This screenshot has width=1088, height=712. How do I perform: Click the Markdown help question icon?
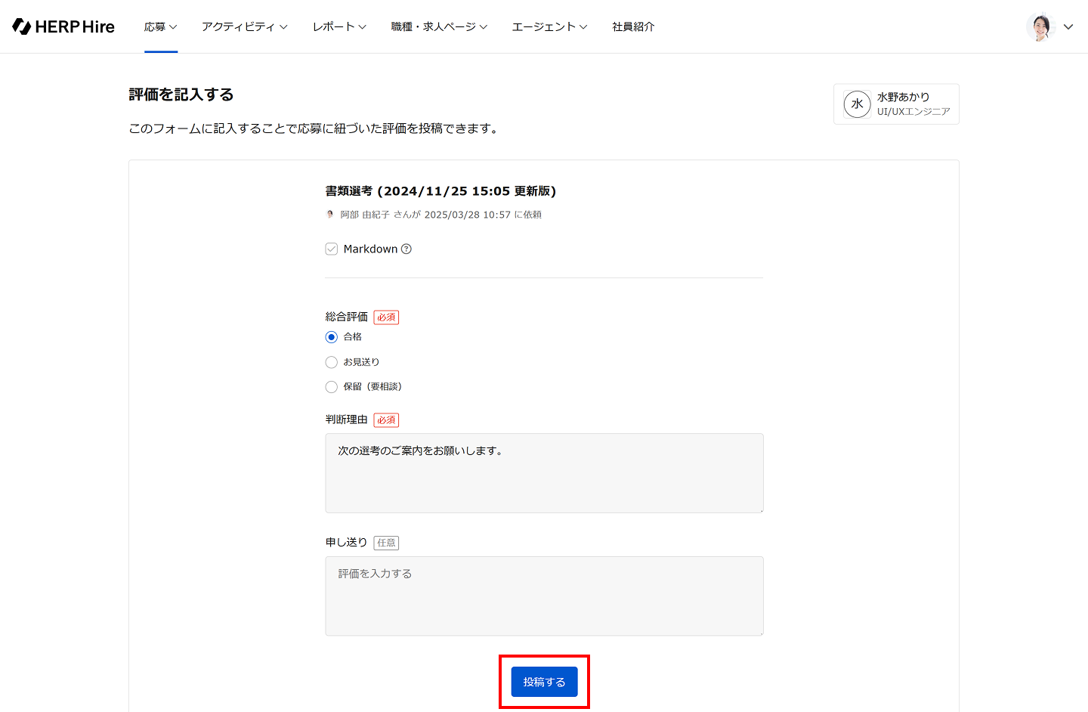click(x=406, y=249)
